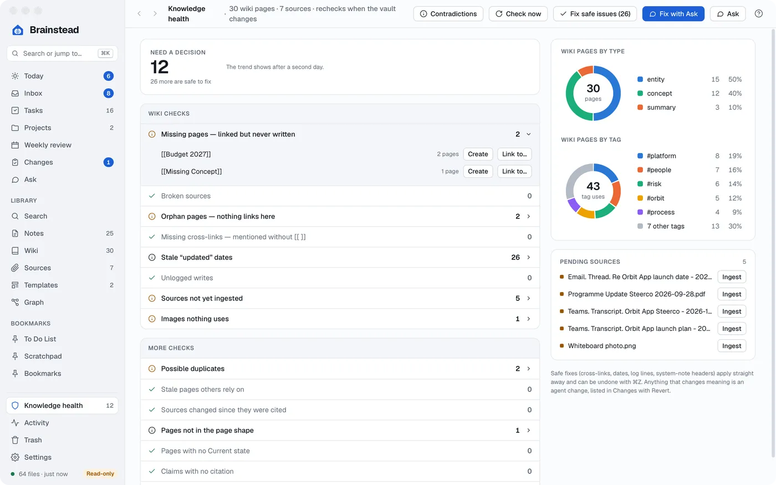Click the Today sun icon
The width and height of the screenshot is (776, 485).
tap(15, 76)
